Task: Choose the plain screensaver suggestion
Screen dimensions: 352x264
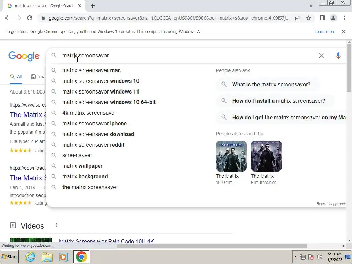Action: [x=77, y=155]
